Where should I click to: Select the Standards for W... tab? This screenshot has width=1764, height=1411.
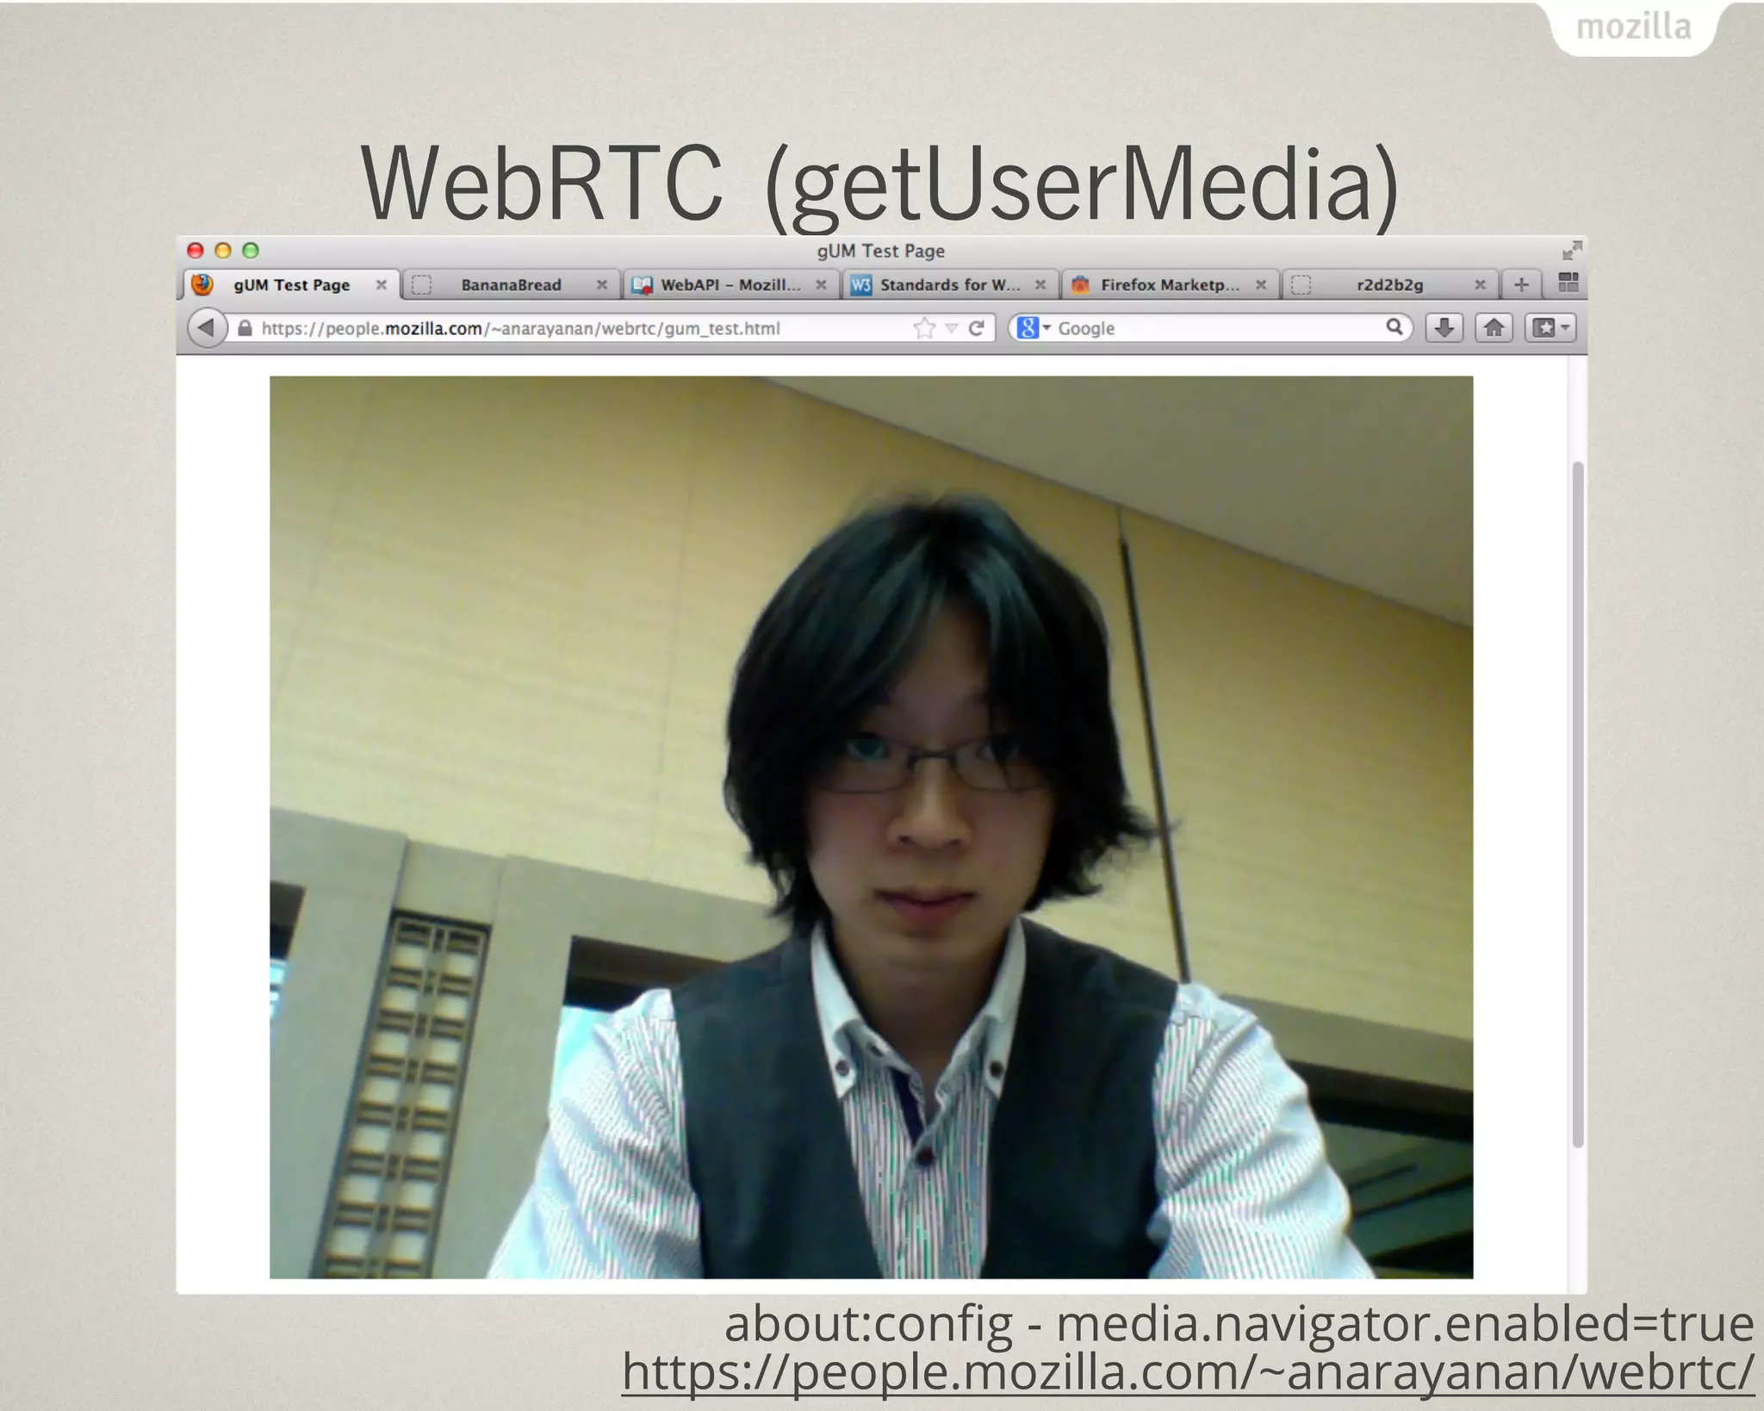949,285
